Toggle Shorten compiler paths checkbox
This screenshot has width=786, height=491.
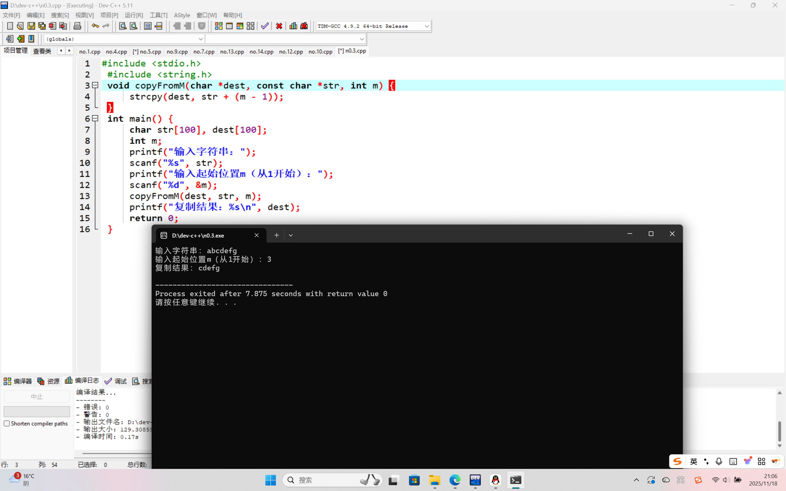pyautogui.click(x=7, y=423)
